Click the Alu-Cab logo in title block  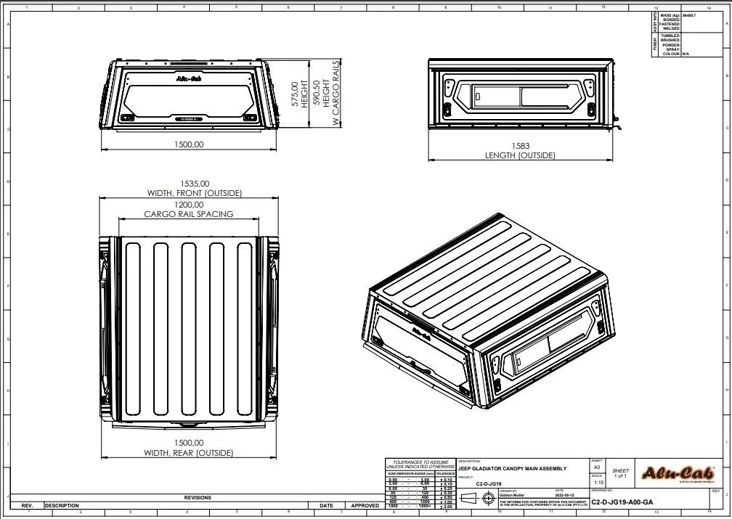[x=678, y=473]
